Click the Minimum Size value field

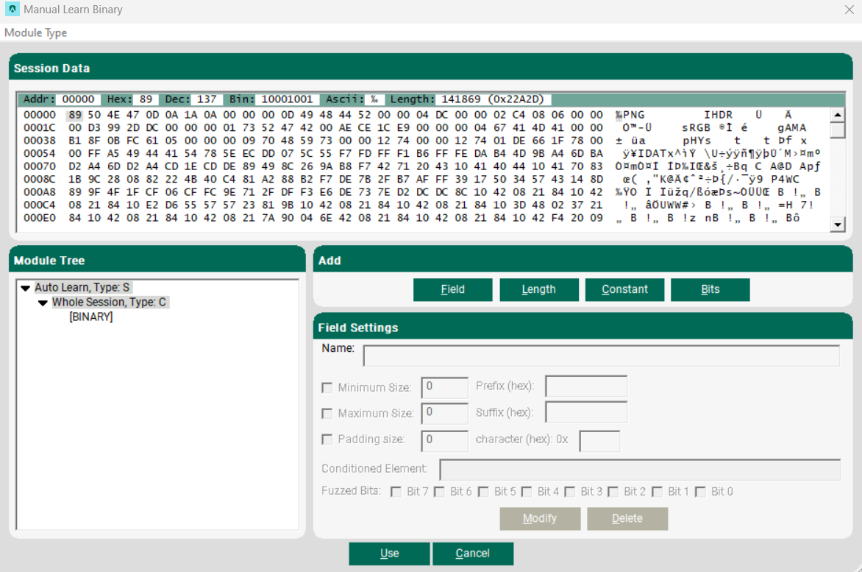pos(445,388)
